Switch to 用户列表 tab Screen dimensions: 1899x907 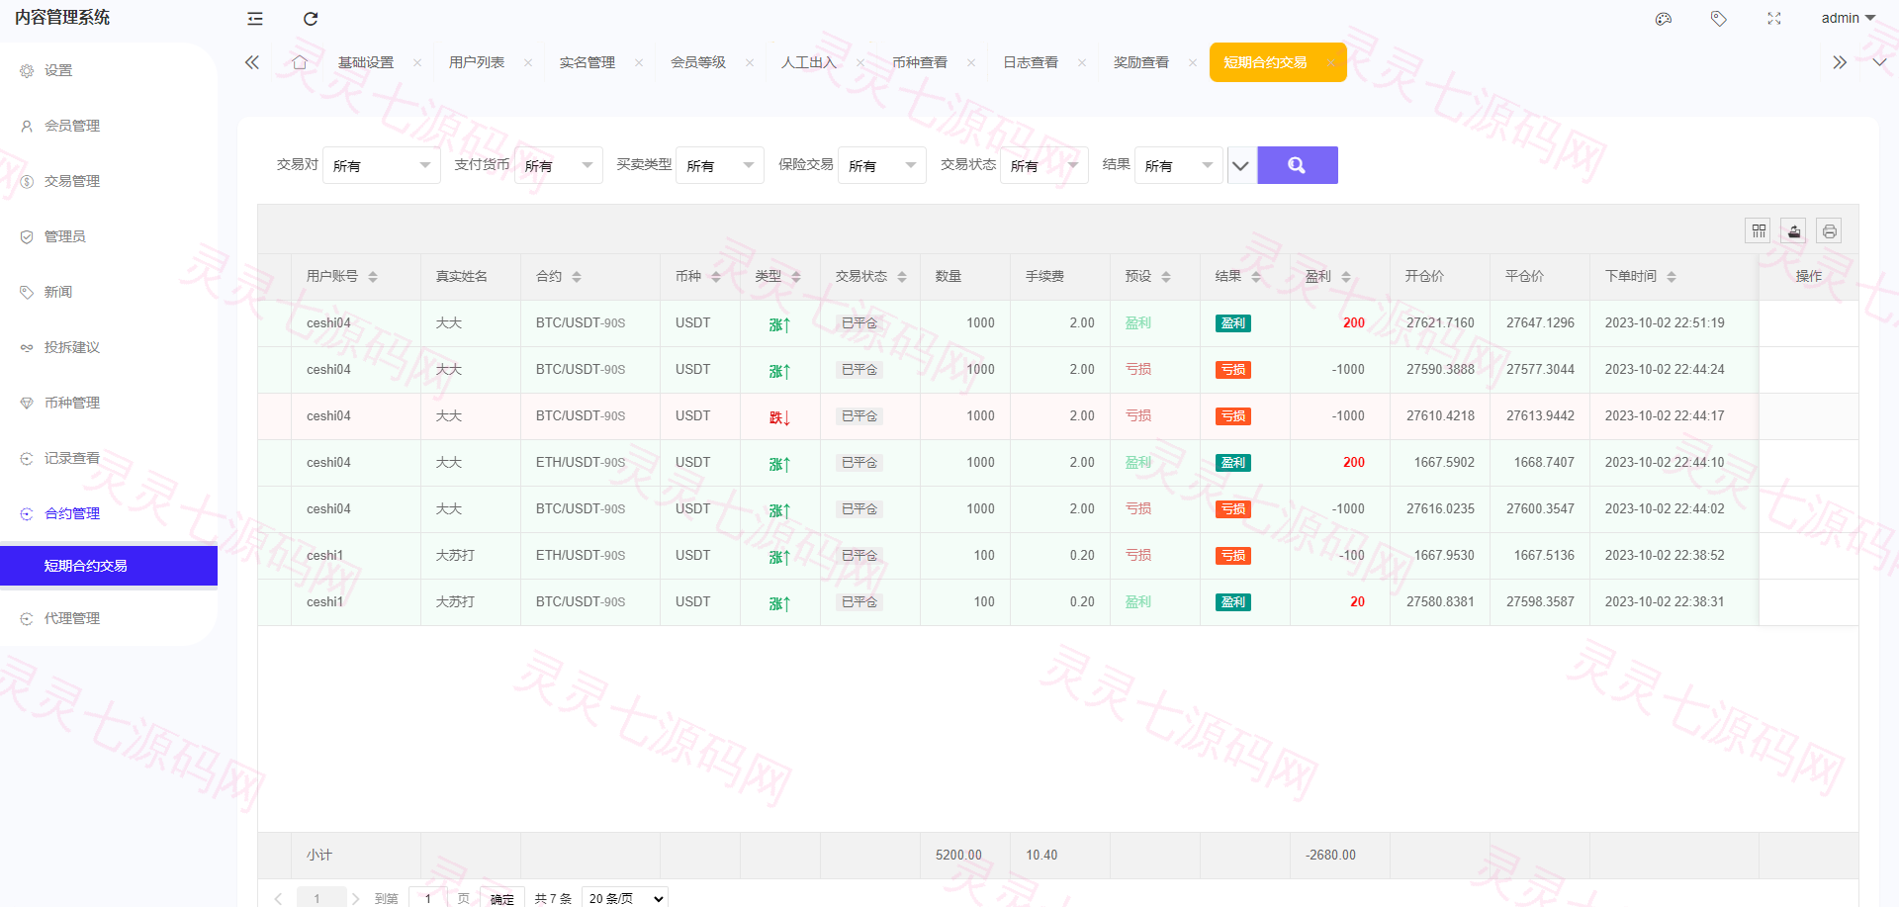click(477, 62)
